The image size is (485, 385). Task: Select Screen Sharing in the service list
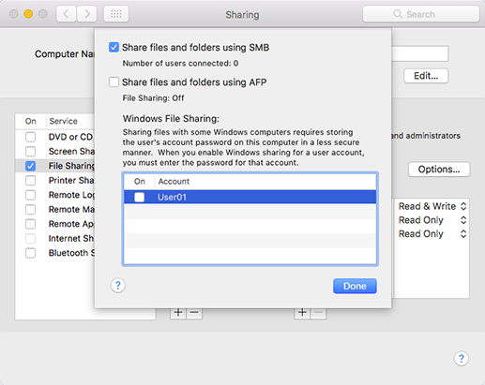55,152
